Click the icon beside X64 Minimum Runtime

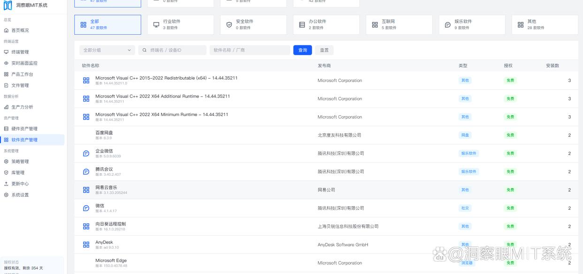coord(86,117)
